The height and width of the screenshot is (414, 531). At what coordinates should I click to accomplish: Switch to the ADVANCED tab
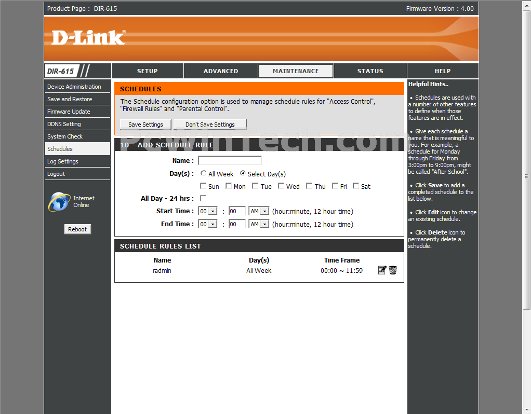(221, 71)
